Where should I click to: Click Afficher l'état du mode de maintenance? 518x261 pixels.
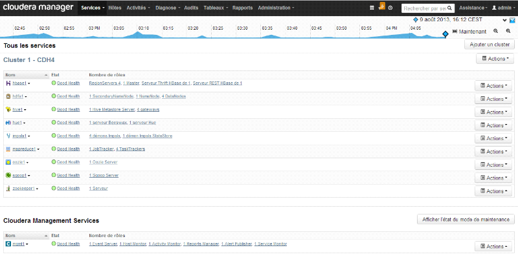(466, 220)
